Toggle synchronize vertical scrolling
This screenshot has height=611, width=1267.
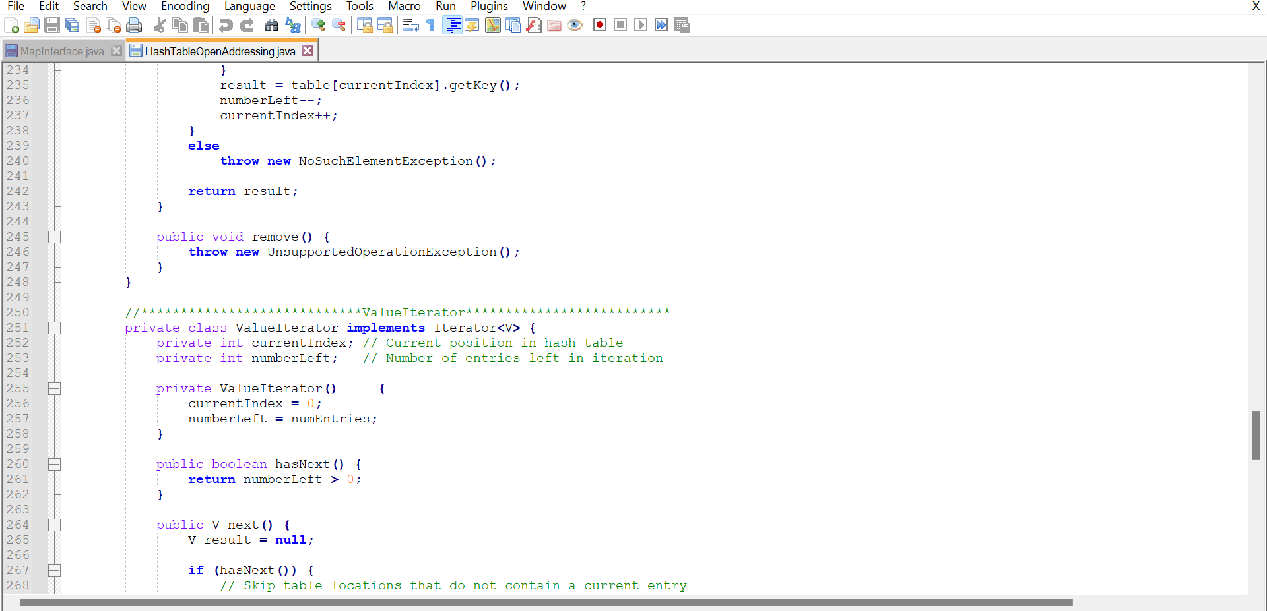[365, 25]
